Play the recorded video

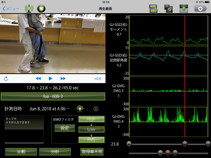coord(50,78)
